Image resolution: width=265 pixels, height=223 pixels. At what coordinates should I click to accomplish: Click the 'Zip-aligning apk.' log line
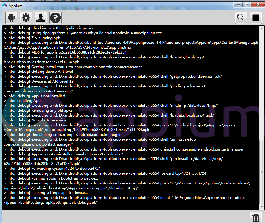(32, 38)
